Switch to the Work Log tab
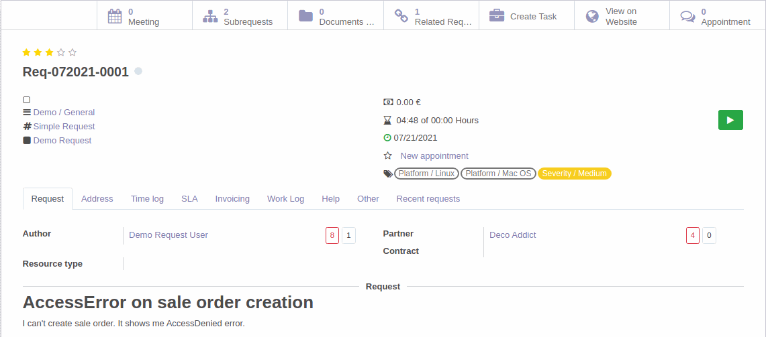The image size is (766, 337). click(286, 199)
